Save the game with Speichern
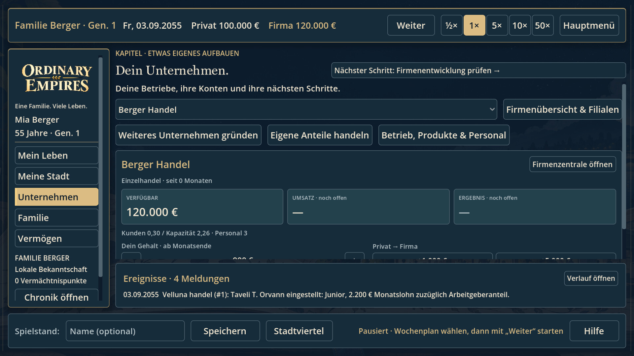This screenshot has width=634, height=356. [x=225, y=331]
